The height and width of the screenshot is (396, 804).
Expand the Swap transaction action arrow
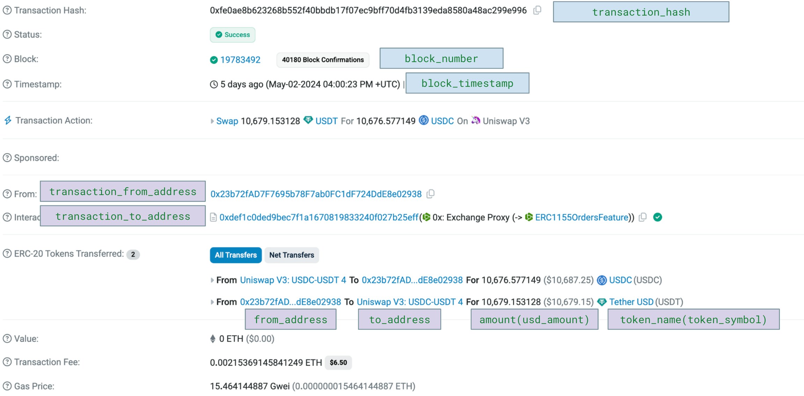pos(212,121)
